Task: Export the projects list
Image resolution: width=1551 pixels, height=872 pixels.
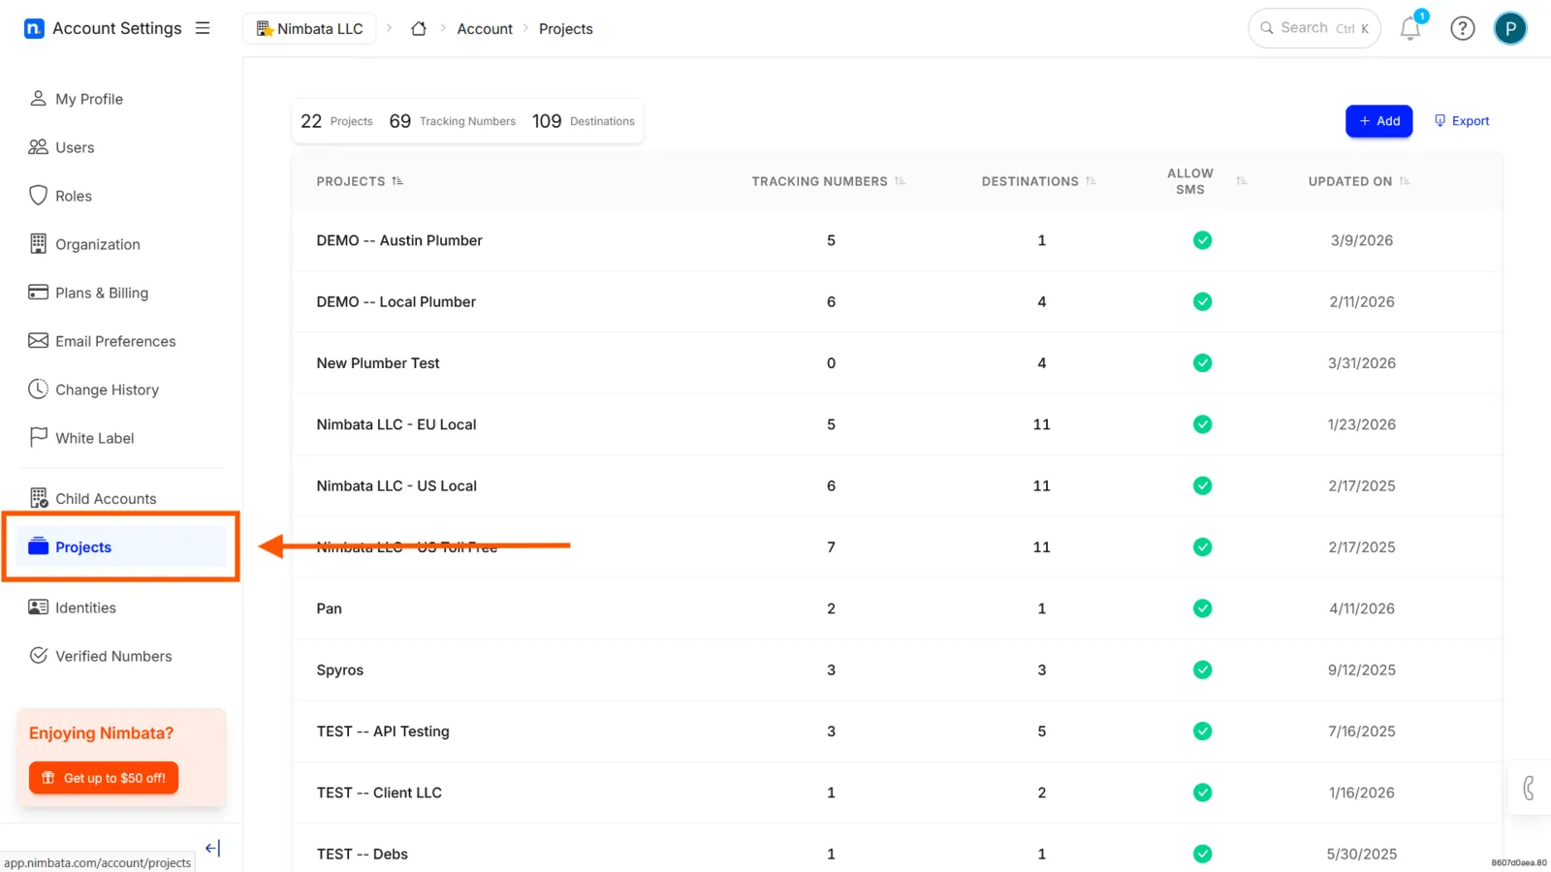Action: pos(1461,121)
